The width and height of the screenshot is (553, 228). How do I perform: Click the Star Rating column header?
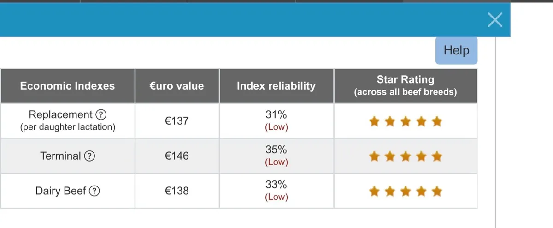coord(405,86)
